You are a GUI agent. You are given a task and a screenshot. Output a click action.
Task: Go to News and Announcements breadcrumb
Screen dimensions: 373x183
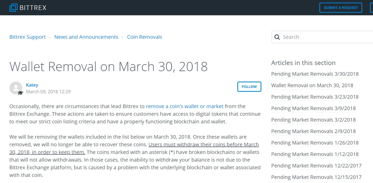tap(86, 37)
